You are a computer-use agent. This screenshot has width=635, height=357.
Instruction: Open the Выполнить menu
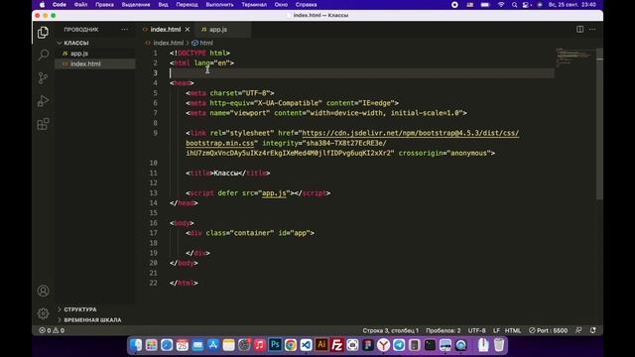(x=220, y=5)
